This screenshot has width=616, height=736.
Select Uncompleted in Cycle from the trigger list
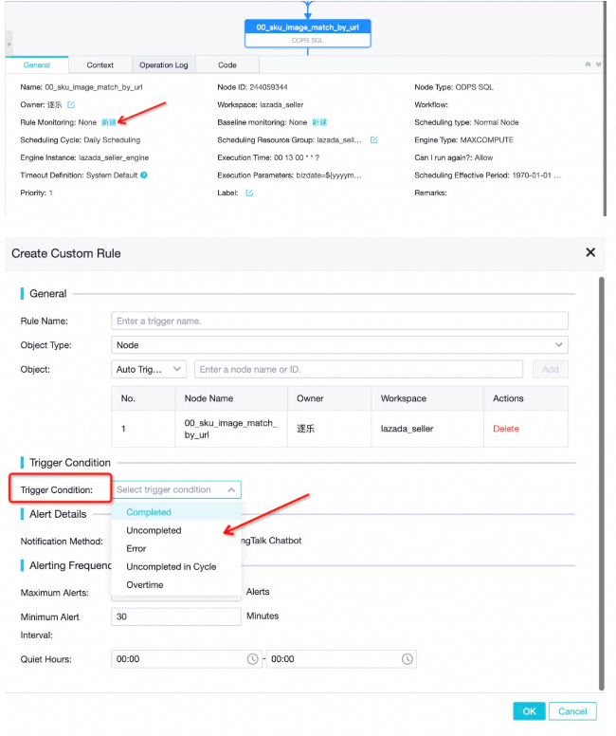[171, 567]
